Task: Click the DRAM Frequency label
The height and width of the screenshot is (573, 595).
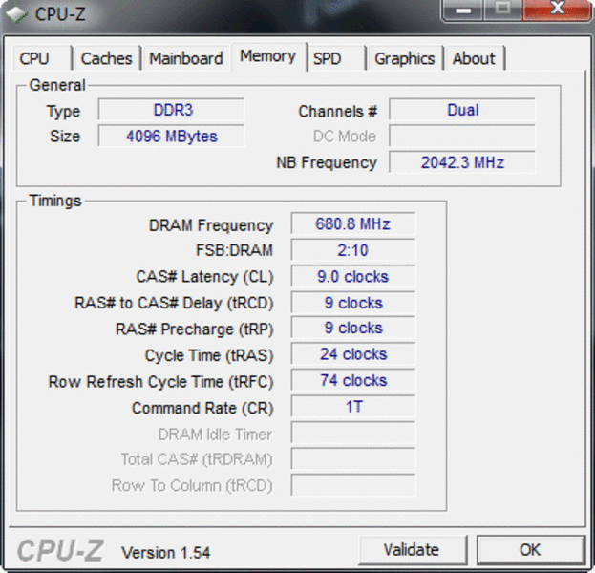Action: click(x=211, y=225)
